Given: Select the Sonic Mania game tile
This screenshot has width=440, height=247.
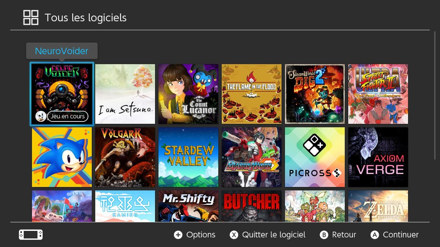Looking at the screenshot, I should tap(62, 157).
